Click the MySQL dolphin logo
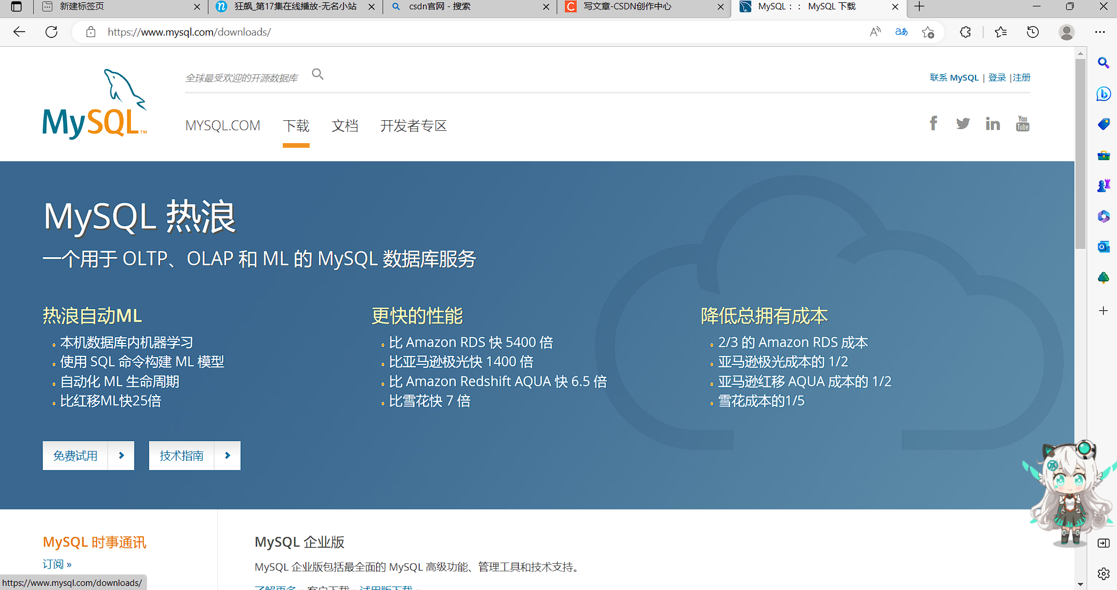Viewport: 1117px width, 590px height. click(95, 104)
